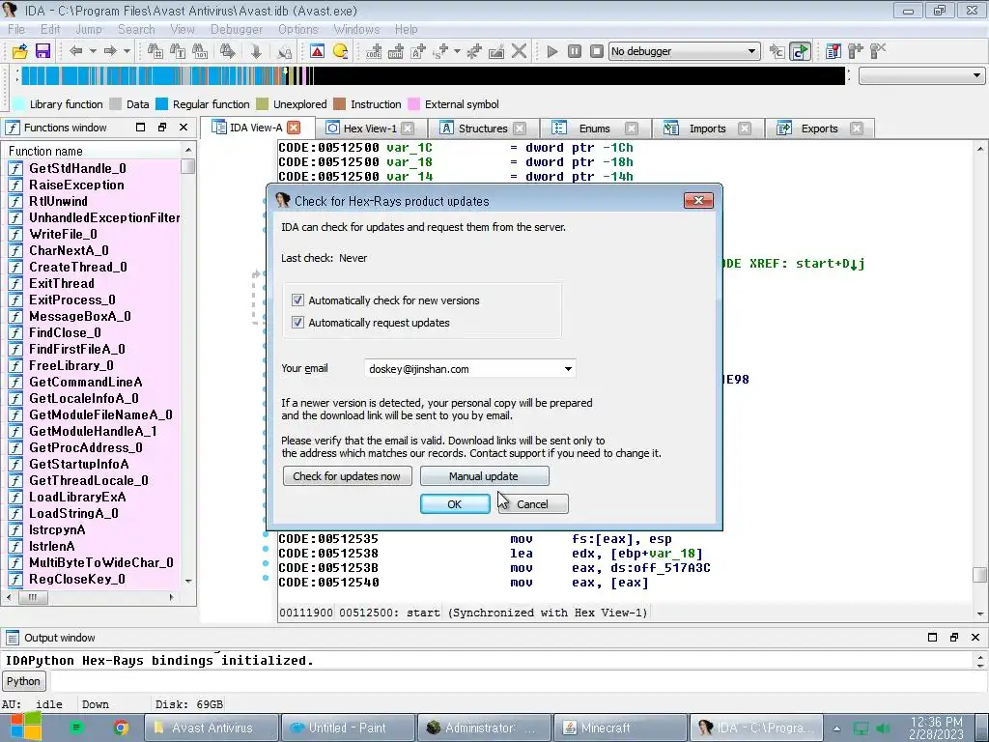Toggle Automatically check for new versions
The width and height of the screenshot is (989, 742).
coord(297,300)
